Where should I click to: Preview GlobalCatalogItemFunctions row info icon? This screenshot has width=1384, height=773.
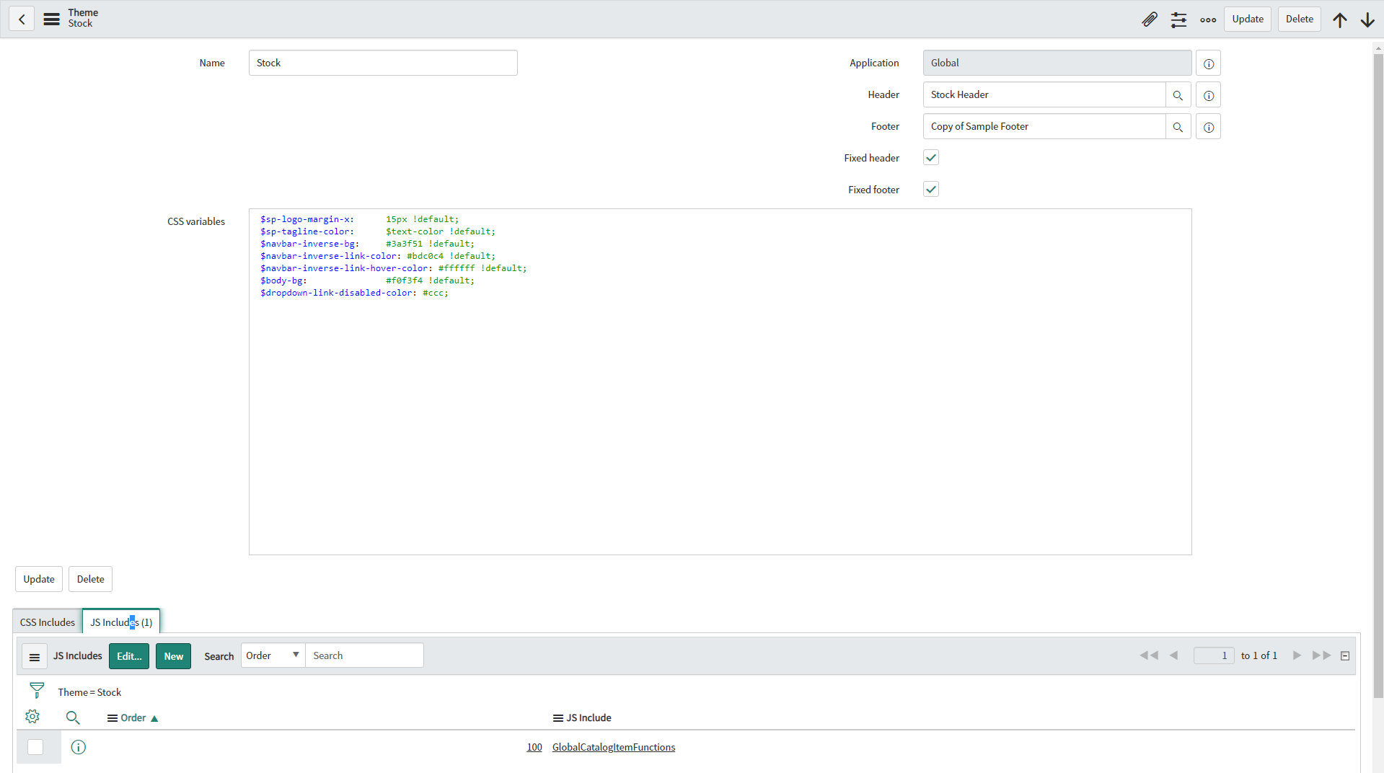(79, 747)
